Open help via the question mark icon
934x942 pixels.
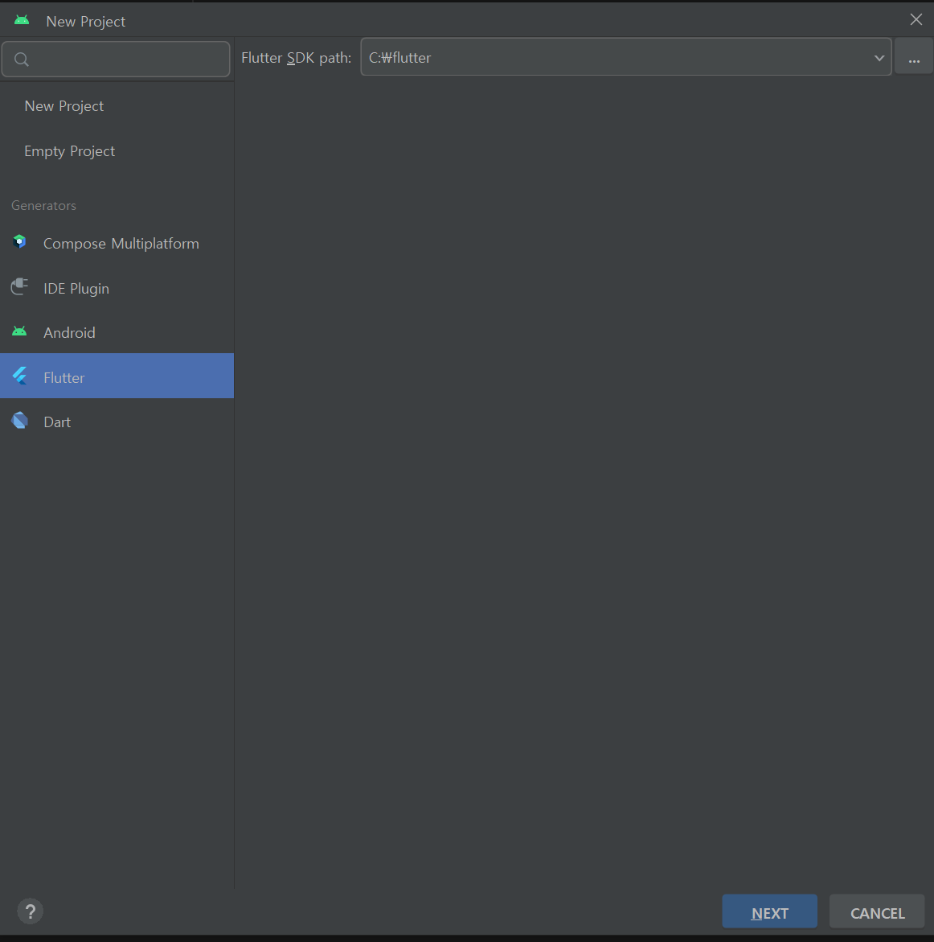30,911
